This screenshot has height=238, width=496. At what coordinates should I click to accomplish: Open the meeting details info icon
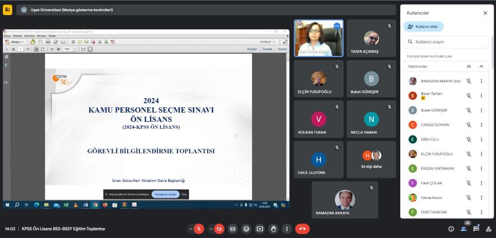click(x=450, y=229)
